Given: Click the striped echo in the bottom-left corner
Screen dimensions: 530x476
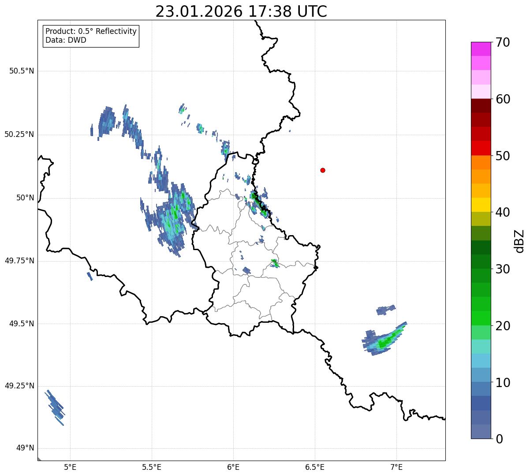Looking at the screenshot, I should pyautogui.click(x=55, y=407).
